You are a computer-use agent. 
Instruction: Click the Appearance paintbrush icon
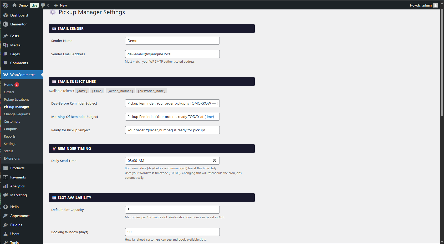pos(6,216)
